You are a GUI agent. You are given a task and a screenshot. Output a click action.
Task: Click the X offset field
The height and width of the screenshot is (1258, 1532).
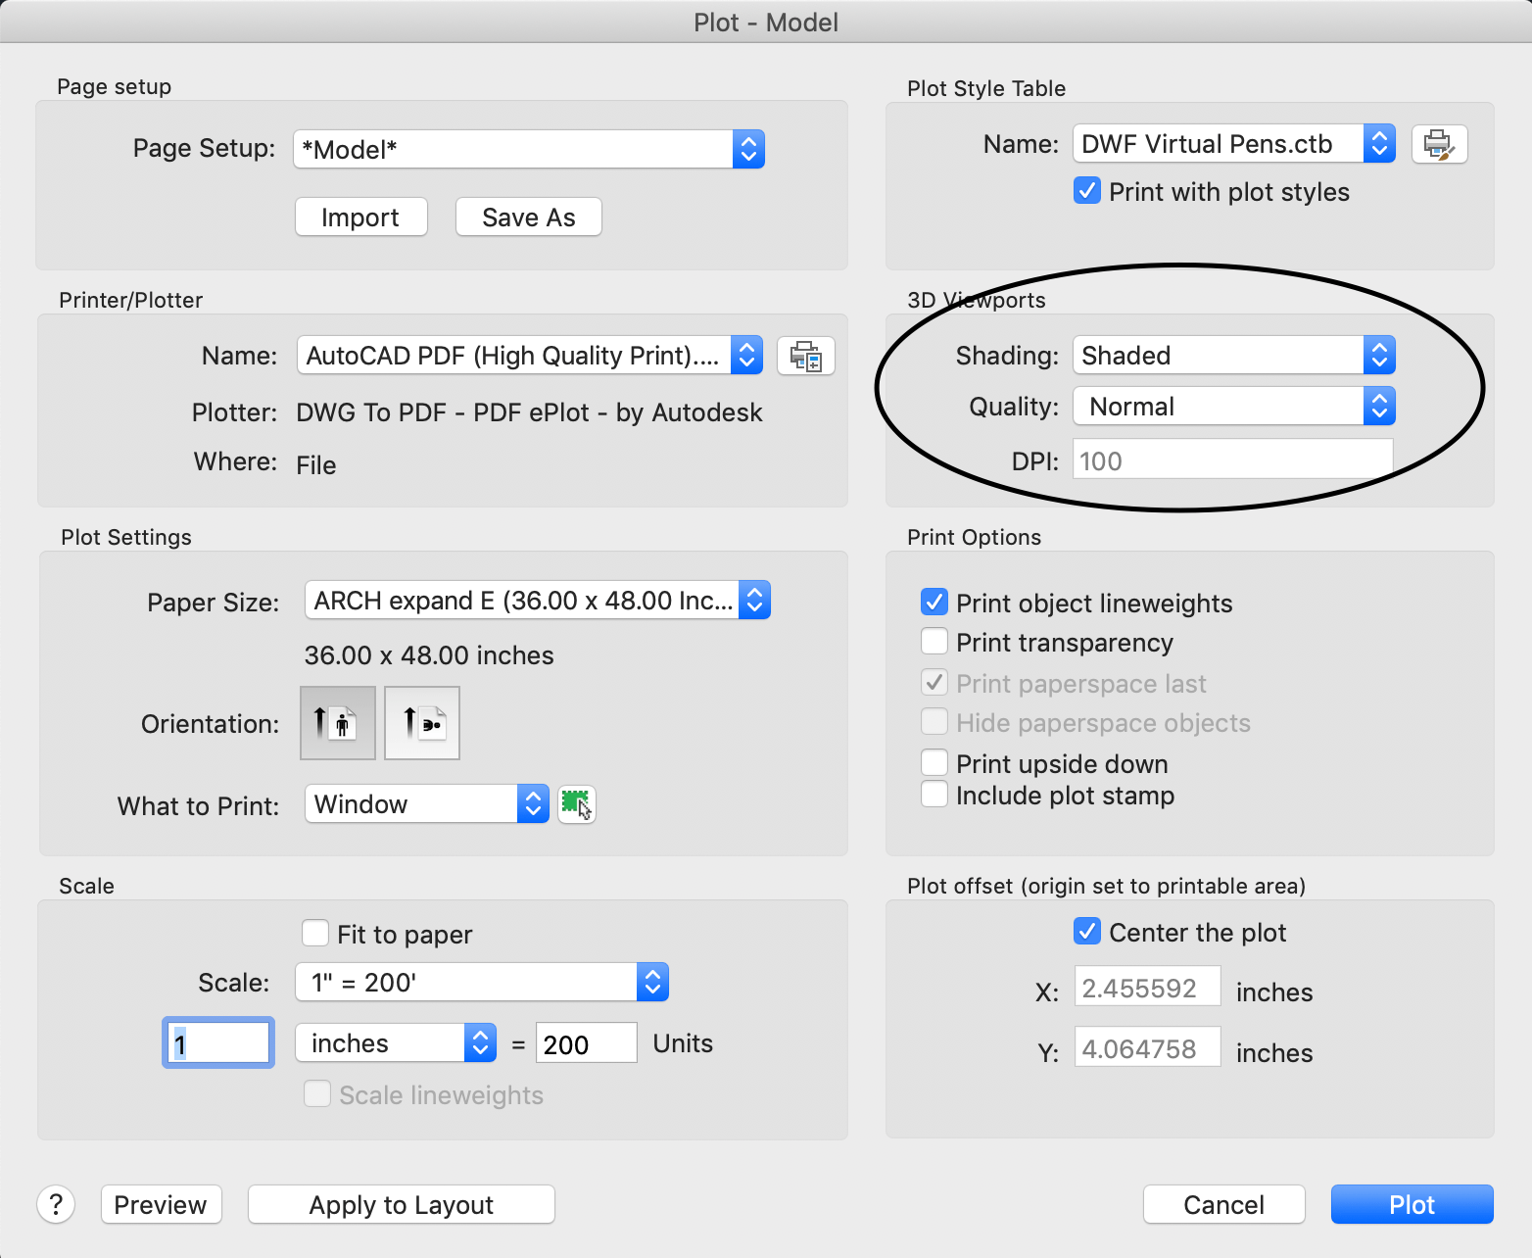[x=1147, y=987]
